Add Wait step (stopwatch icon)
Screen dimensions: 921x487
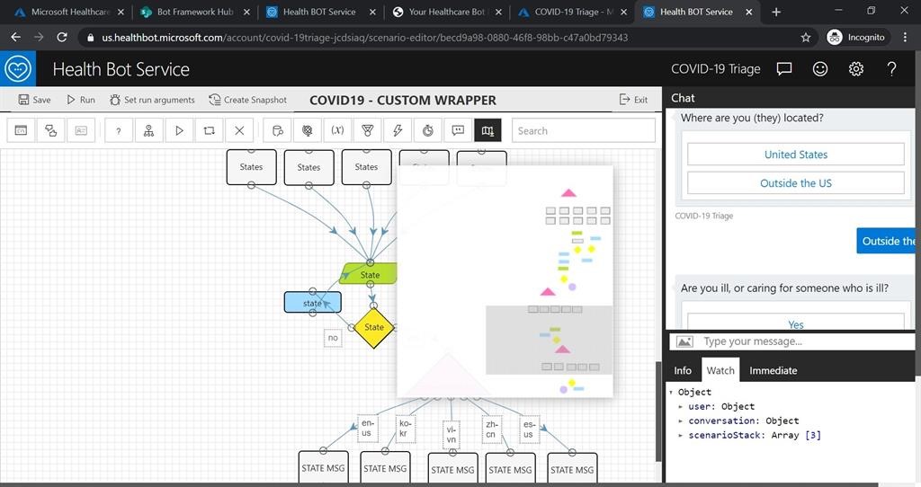tap(428, 130)
